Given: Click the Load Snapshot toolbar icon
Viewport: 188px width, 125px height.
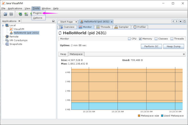Looking at the screenshot, I should (5, 14).
